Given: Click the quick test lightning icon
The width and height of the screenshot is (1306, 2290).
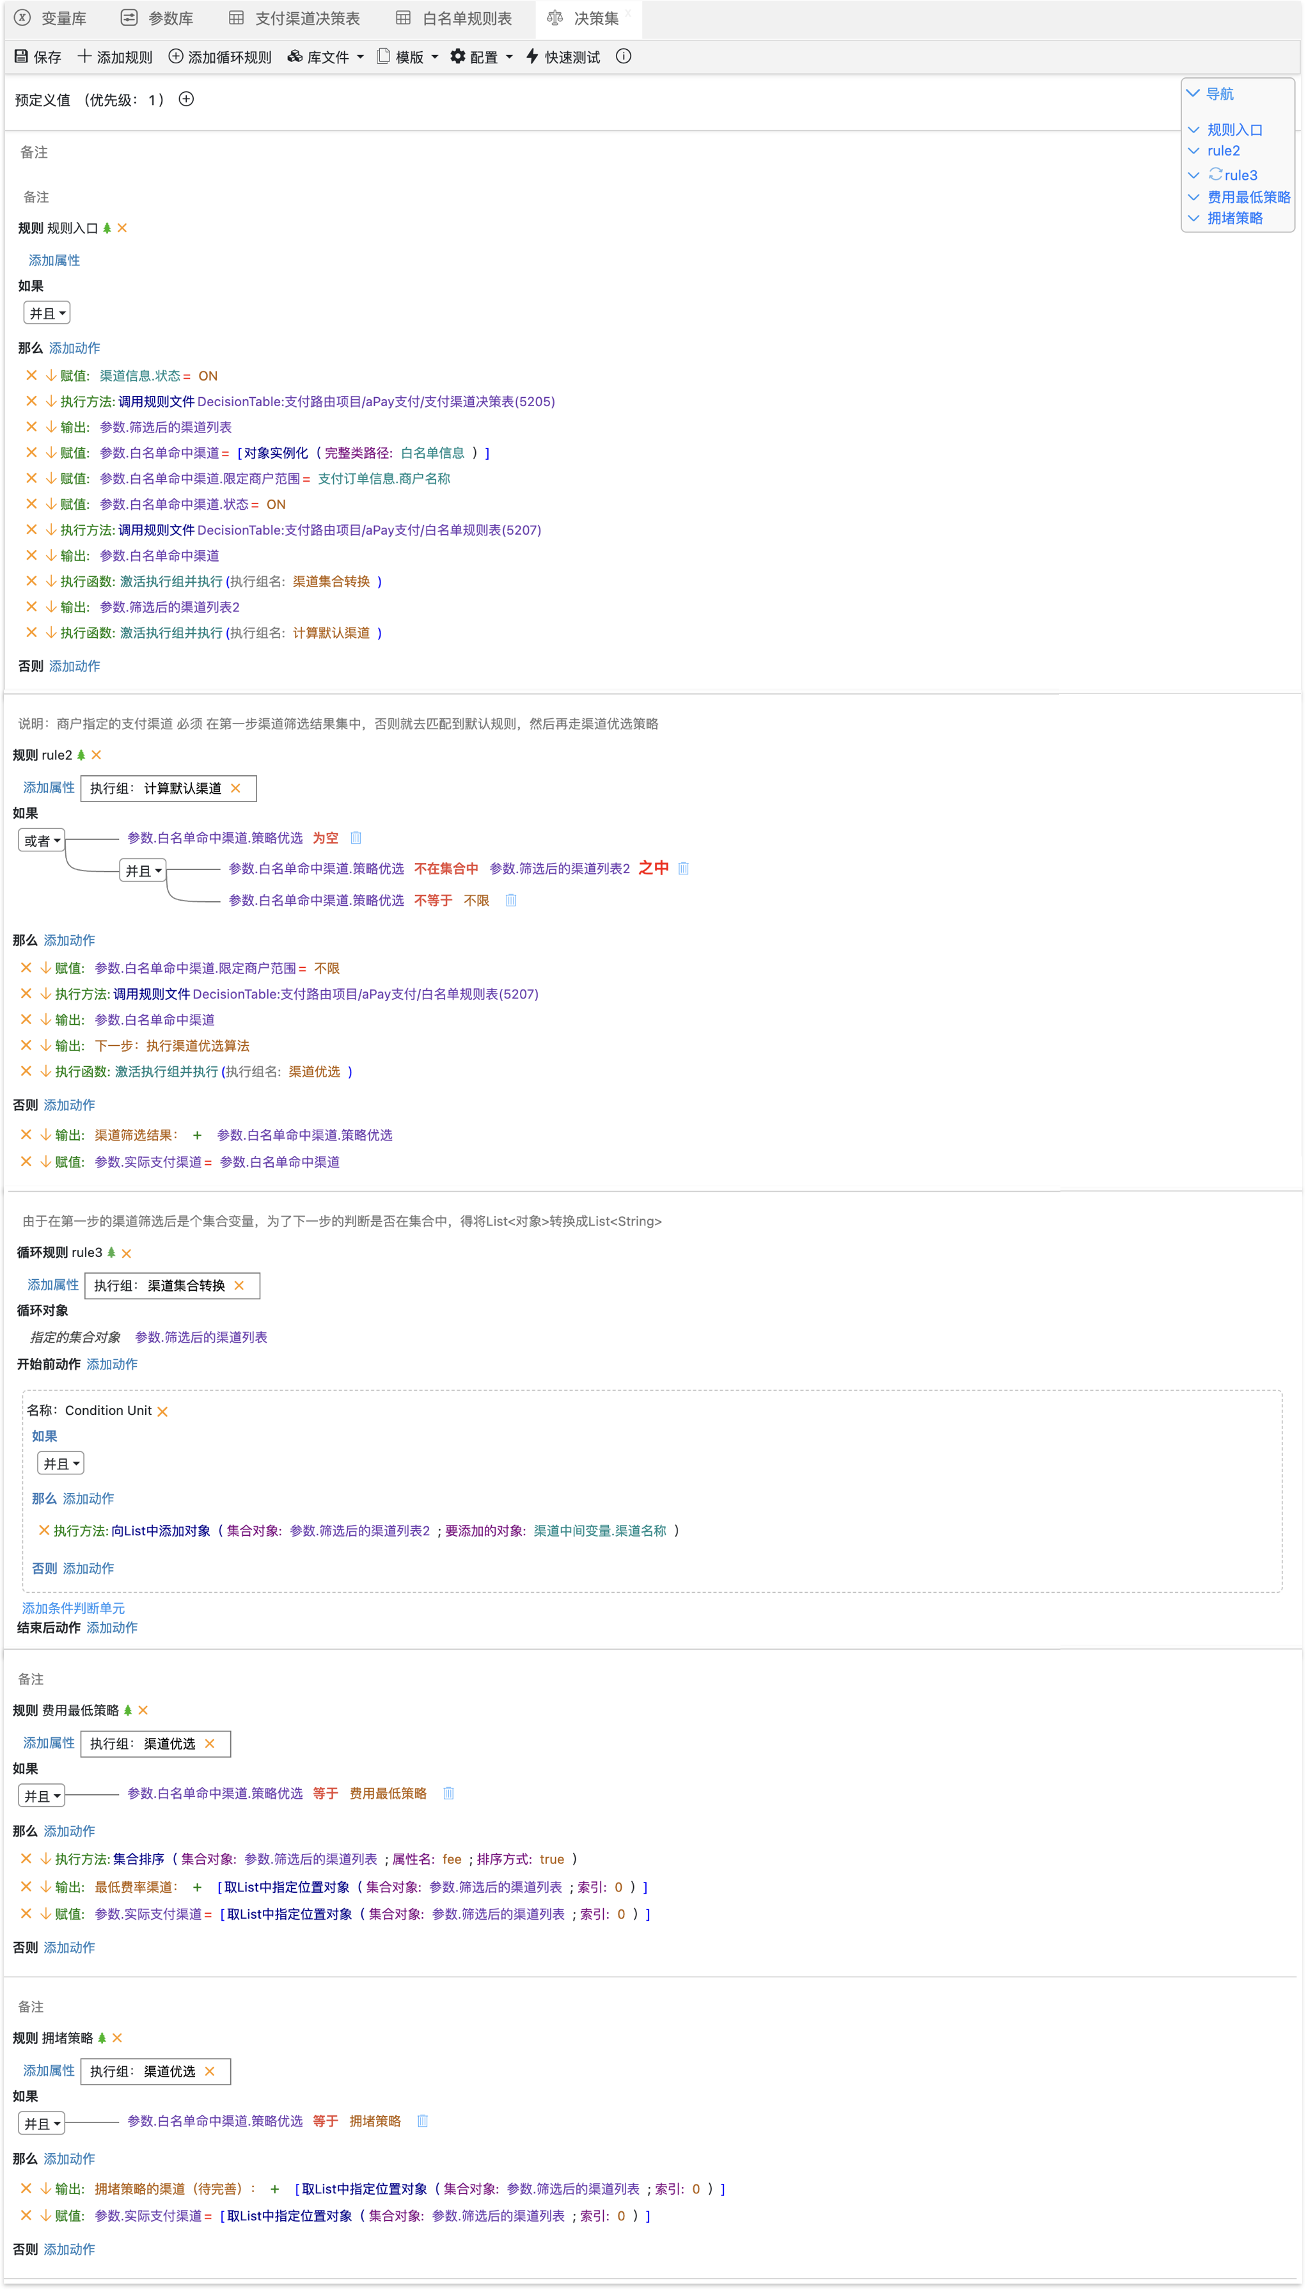Looking at the screenshot, I should pyautogui.click(x=532, y=56).
